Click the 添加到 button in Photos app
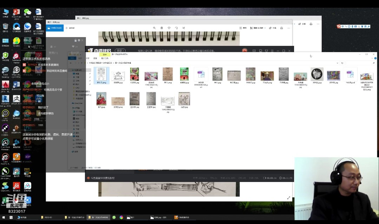Viewport: 379px width, 224px height. 70,28
